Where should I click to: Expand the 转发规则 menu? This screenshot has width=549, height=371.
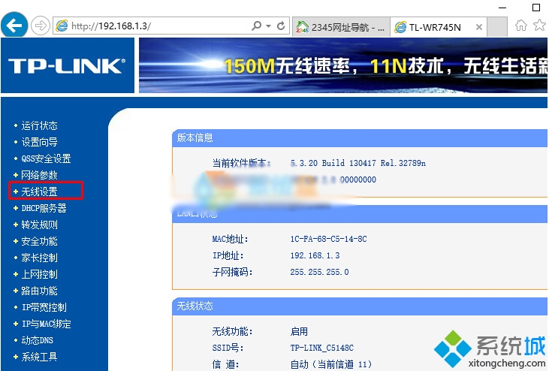(39, 225)
